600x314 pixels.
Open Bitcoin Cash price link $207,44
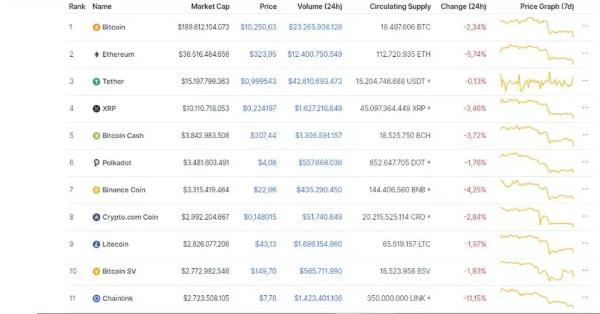point(263,136)
